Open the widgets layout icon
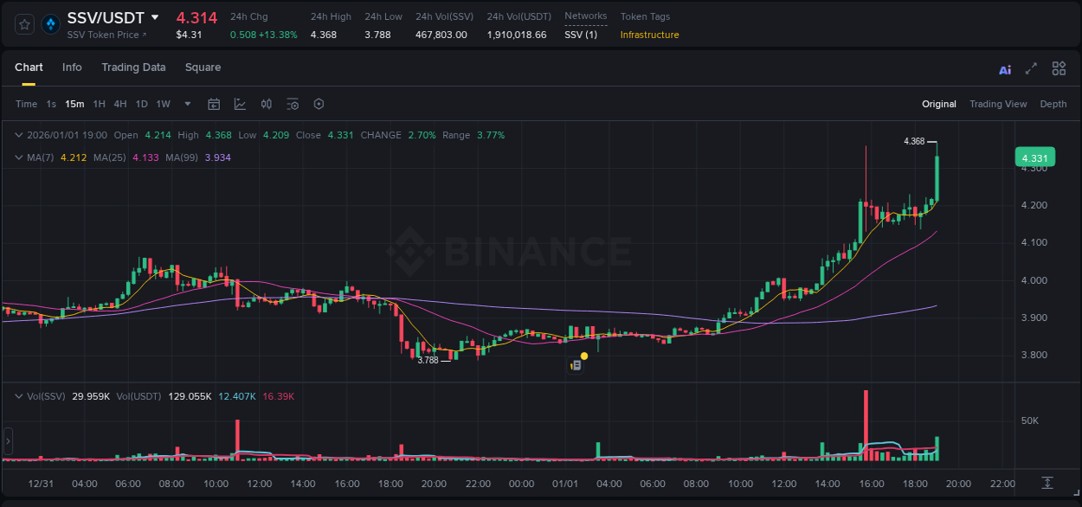This screenshot has height=507, width=1082. (x=1058, y=68)
